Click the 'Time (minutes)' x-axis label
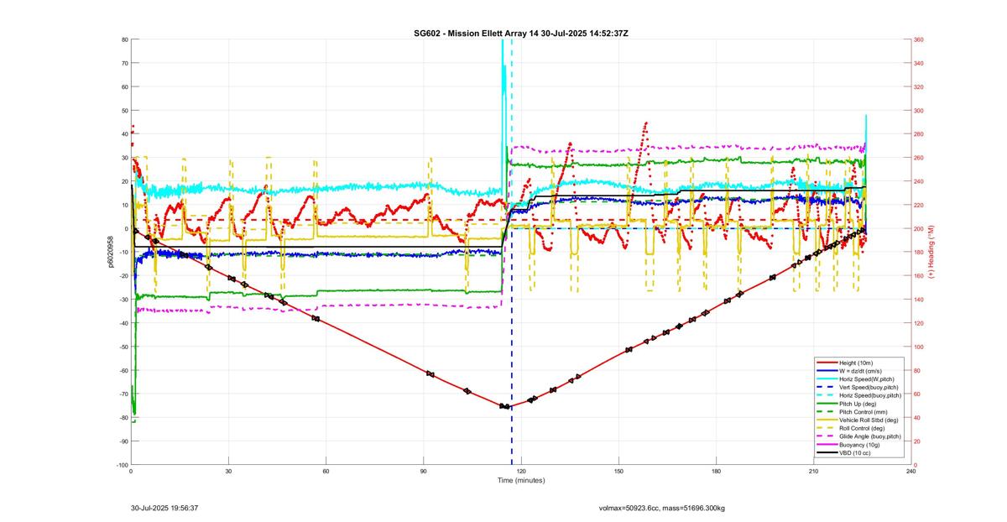 (521, 481)
